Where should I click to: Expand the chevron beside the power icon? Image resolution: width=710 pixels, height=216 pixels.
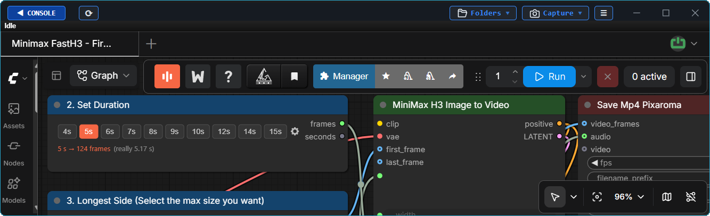coord(694,44)
